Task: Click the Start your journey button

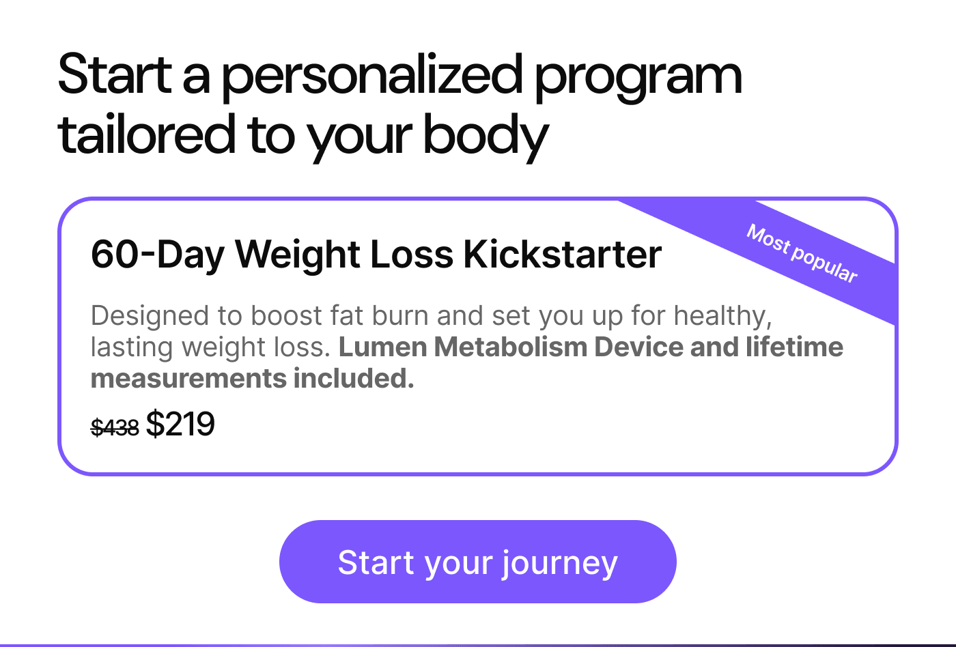Action: click(x=477, y=562)
